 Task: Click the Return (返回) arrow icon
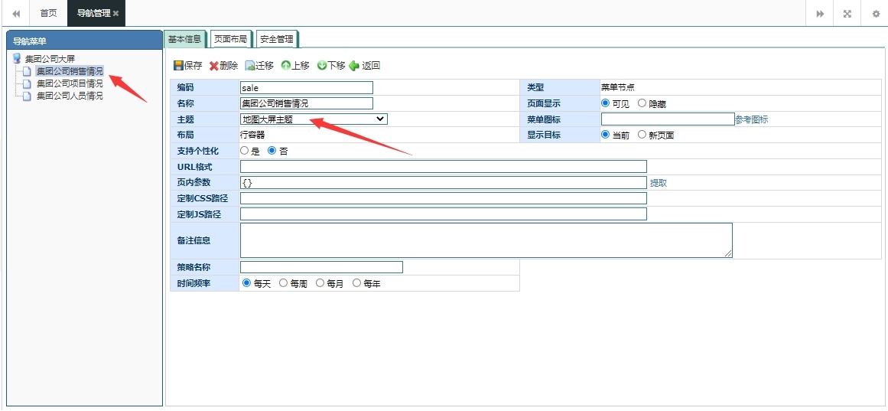(354, 66)
